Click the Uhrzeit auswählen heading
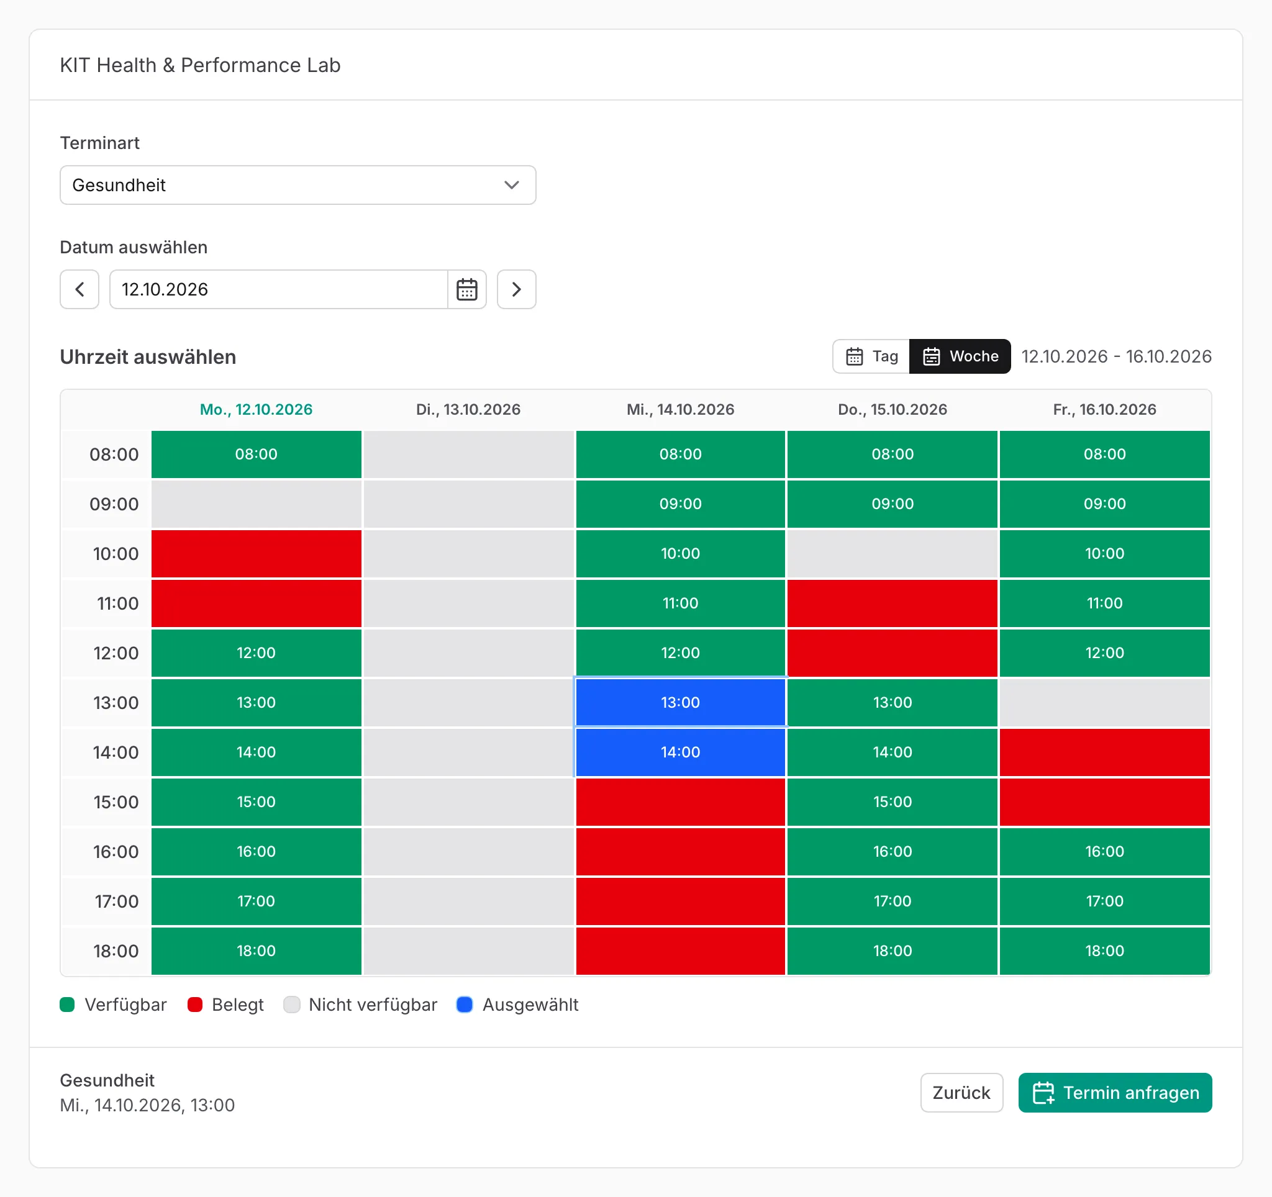The width and height of the screenshot is (1272, 1197). tap(148, 357)
